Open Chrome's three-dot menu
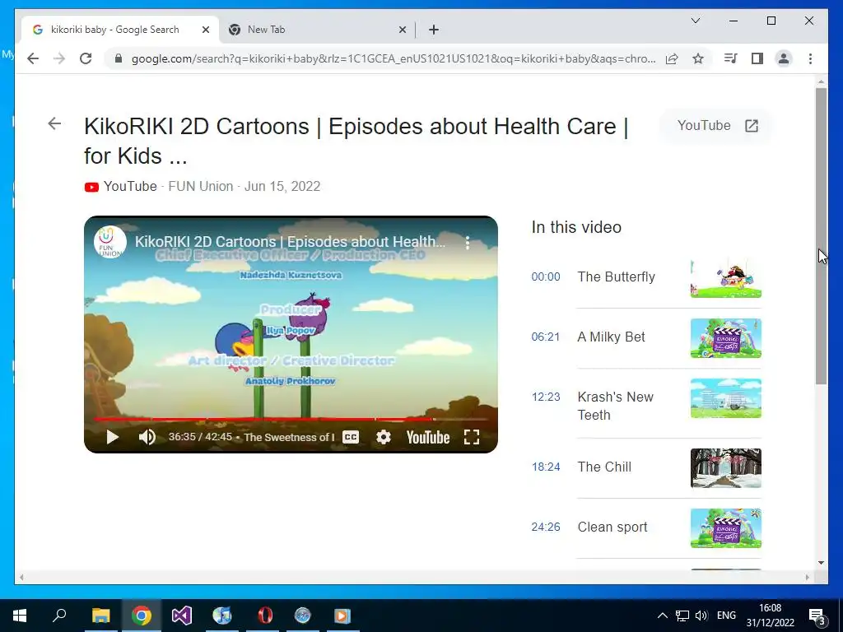Image resolution: width=843 pixels, height=632 pixels. (810, 58)
